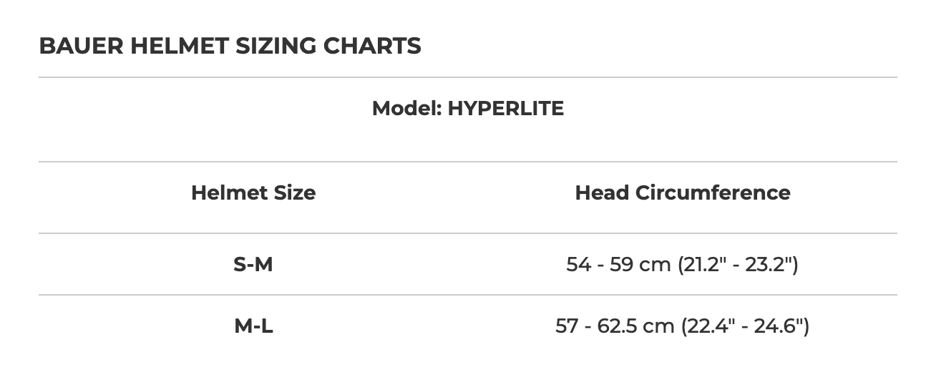Click the "Model:" label text
Image resolution: width=926 pixels, height=385 pixels.
(x=406, y=109)
